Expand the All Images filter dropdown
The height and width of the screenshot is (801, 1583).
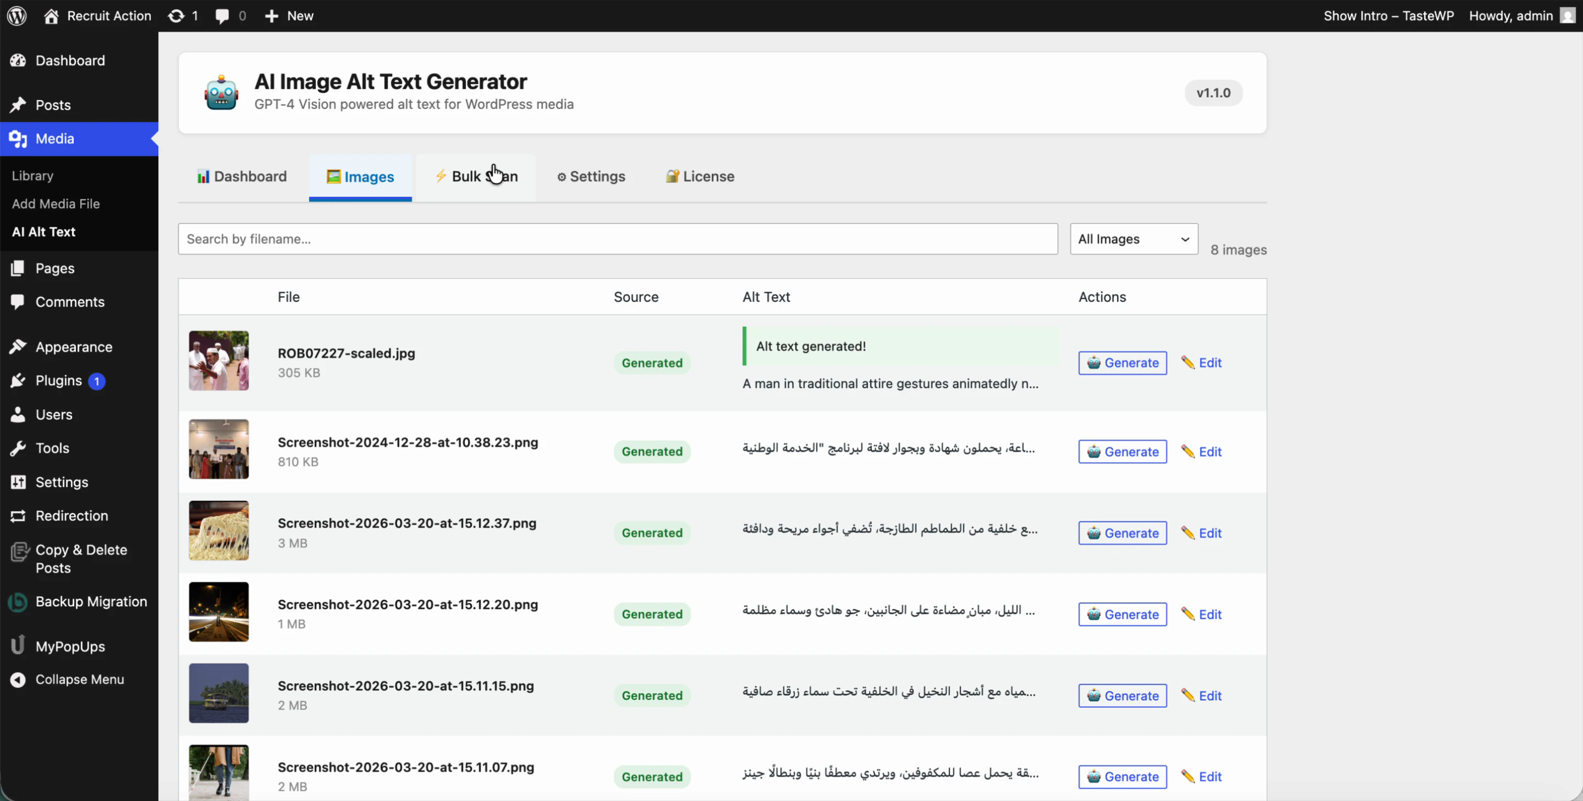tap(1133, 239)
